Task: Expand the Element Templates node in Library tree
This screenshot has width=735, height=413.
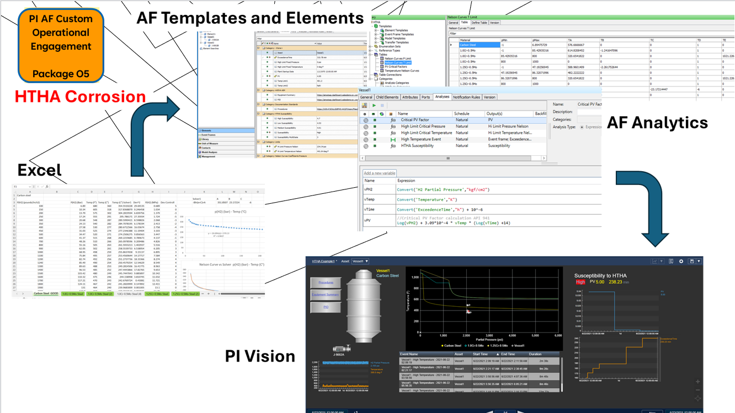Action: pos(376,30)
